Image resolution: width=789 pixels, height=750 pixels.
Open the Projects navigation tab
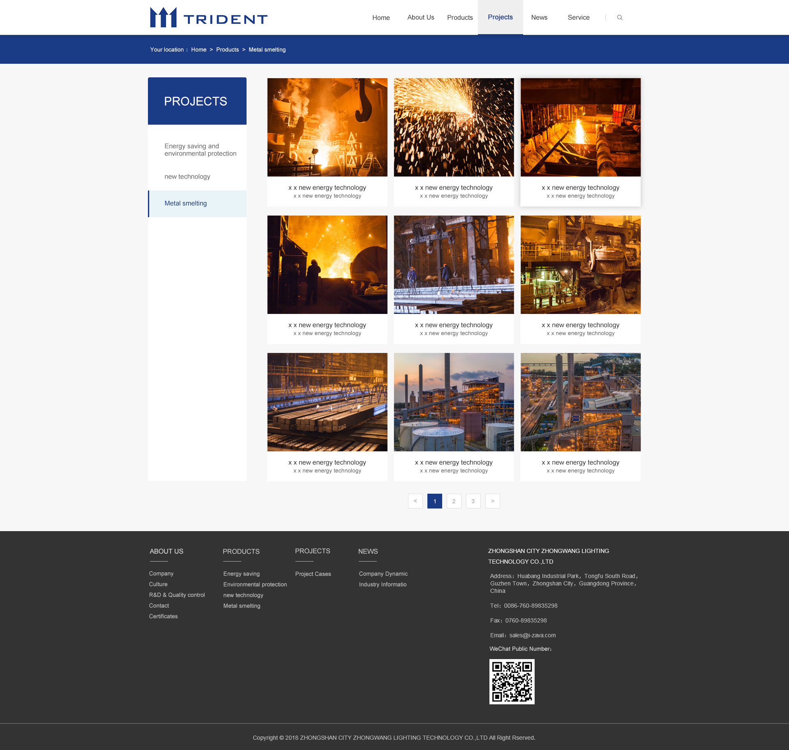(500, 17)
